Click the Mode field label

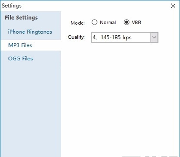tap(77, 23)
